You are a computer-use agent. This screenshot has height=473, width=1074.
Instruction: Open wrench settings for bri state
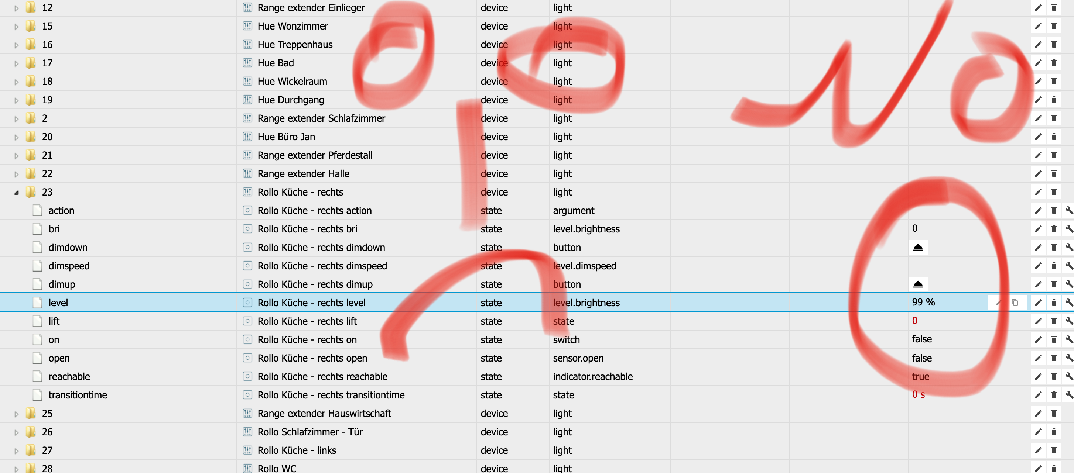point(1068,229)
